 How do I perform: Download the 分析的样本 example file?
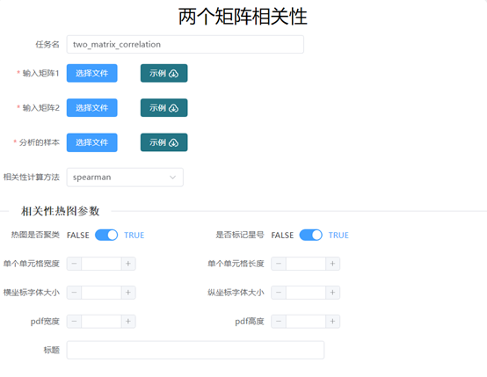(164, 142)
